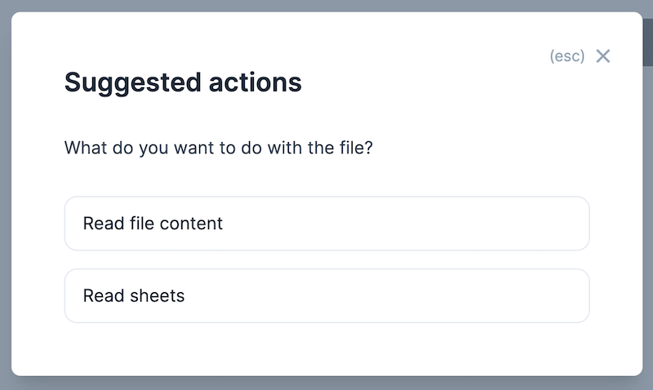Select the Read file content option
Image resolution: width=653 pixels, height=390 pixels.
click(x=326, y=224)
